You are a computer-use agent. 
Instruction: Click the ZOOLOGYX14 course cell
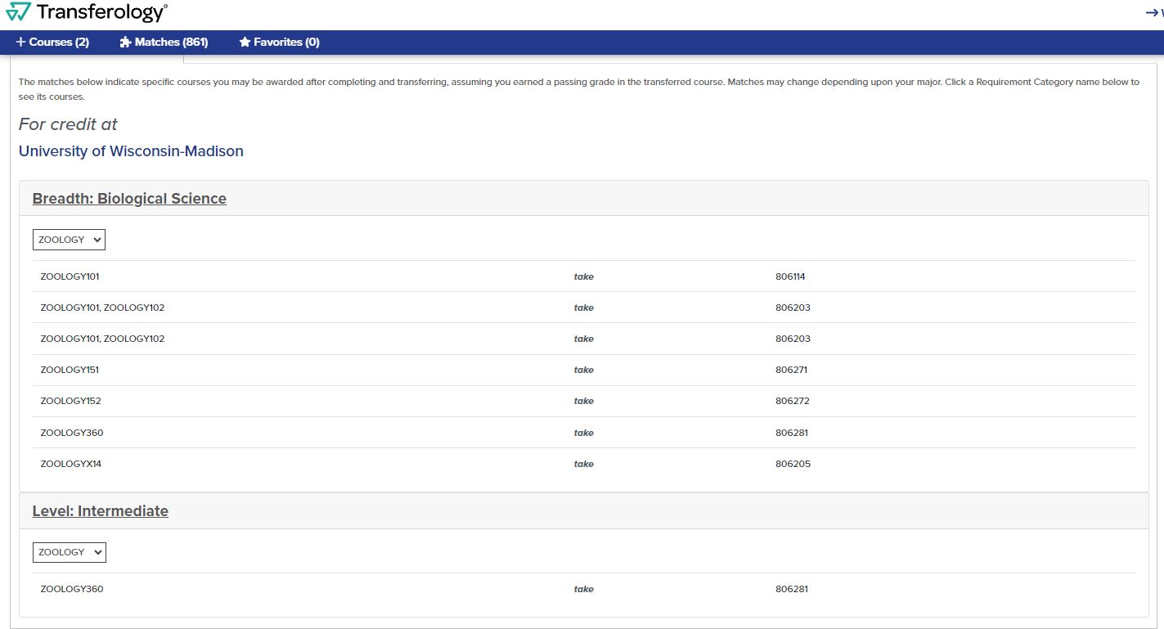[70, 464]
